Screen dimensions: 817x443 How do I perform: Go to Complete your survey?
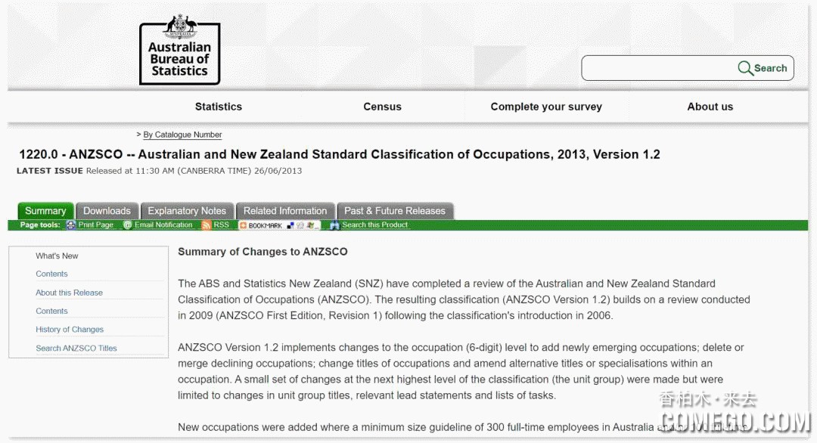pos(546,107)
